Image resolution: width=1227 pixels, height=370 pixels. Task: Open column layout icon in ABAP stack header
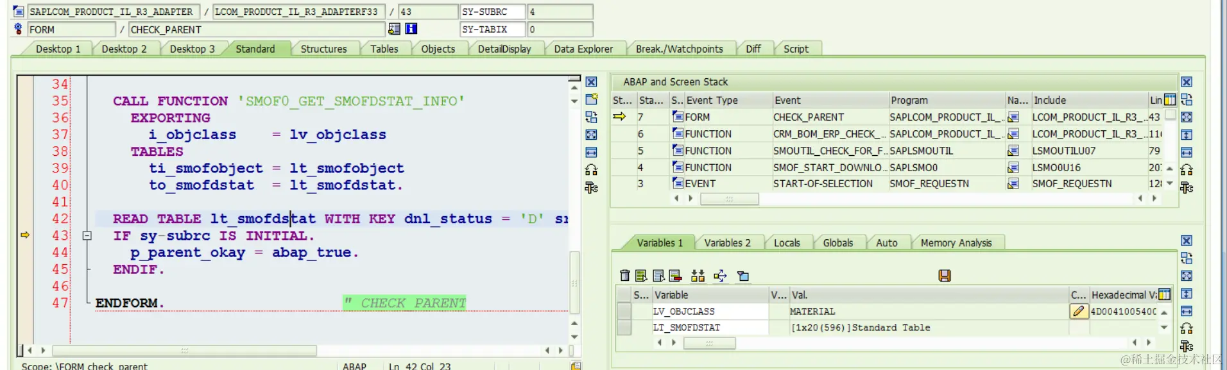(1170, 99)
